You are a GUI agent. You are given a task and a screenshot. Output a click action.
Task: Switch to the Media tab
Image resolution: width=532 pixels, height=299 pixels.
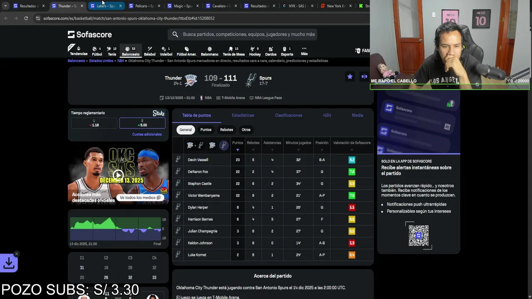click(357, 115)
